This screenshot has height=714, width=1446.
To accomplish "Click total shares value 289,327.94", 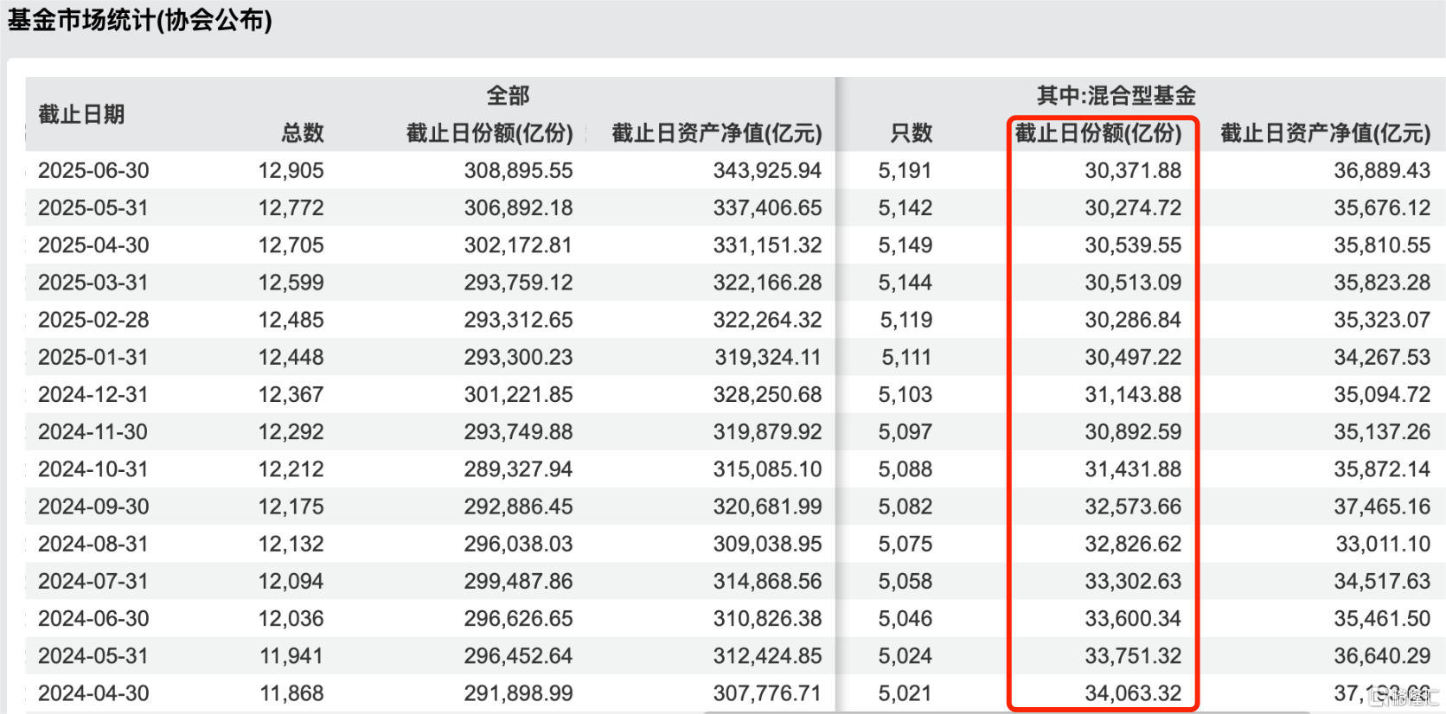I will (518, 469).
